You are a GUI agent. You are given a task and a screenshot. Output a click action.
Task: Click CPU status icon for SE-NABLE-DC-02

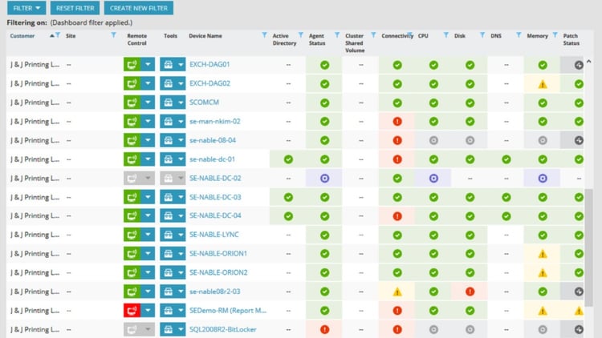coord(433,178)
